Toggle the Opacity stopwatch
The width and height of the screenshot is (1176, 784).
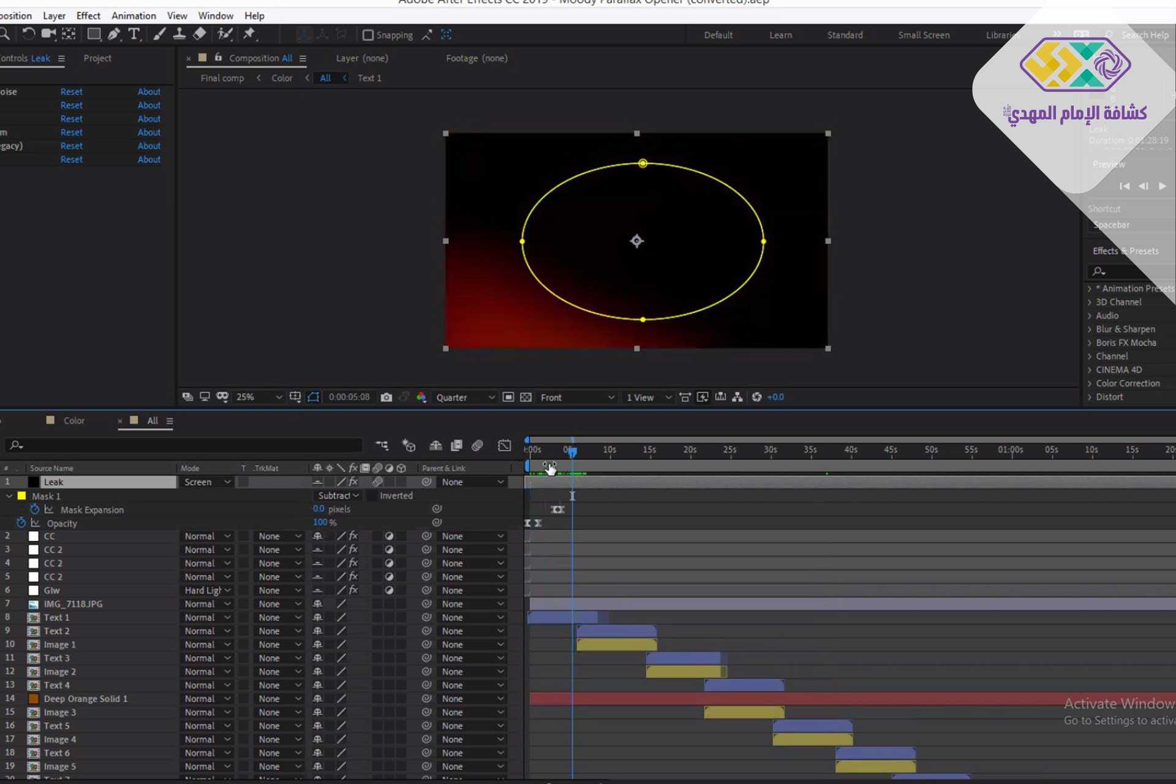[21, 523]
